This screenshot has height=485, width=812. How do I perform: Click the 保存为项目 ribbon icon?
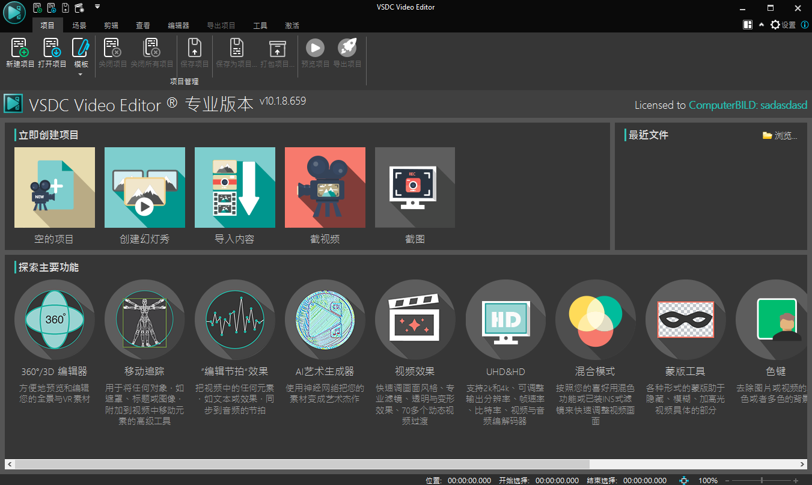(237, 47)
